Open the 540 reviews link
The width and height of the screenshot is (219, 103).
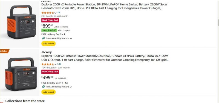[x=59, y=64]
